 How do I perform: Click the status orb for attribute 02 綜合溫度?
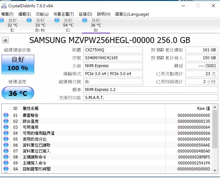[x=6, y=121]
